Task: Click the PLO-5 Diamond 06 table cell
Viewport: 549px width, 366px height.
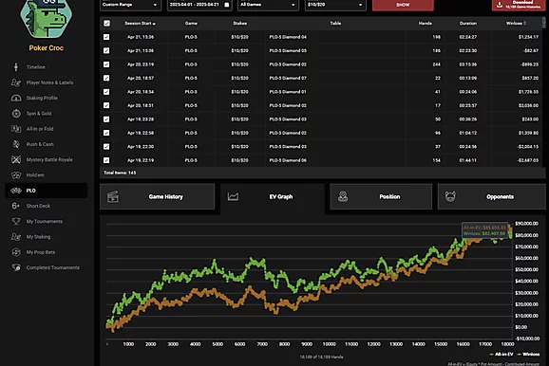Action: click(x=288, y=160)
